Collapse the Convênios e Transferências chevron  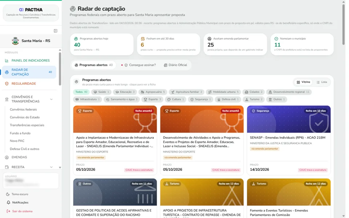coord(51,99)
